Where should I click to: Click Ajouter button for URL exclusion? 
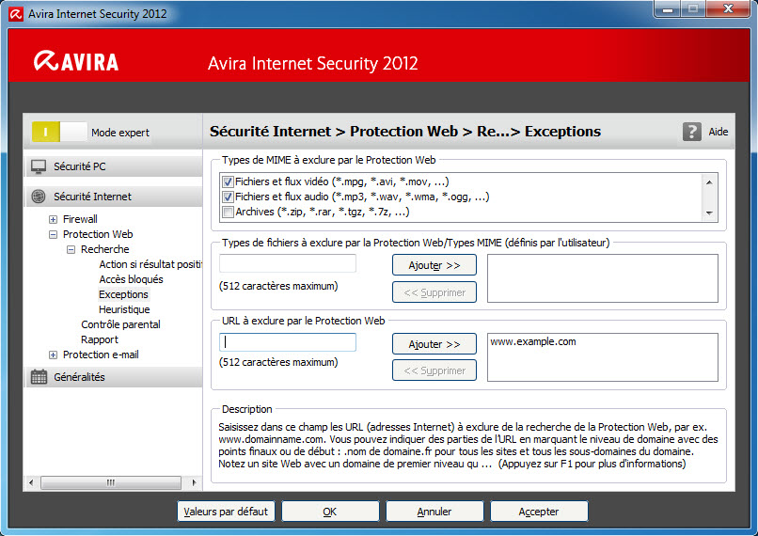(434, 344)
